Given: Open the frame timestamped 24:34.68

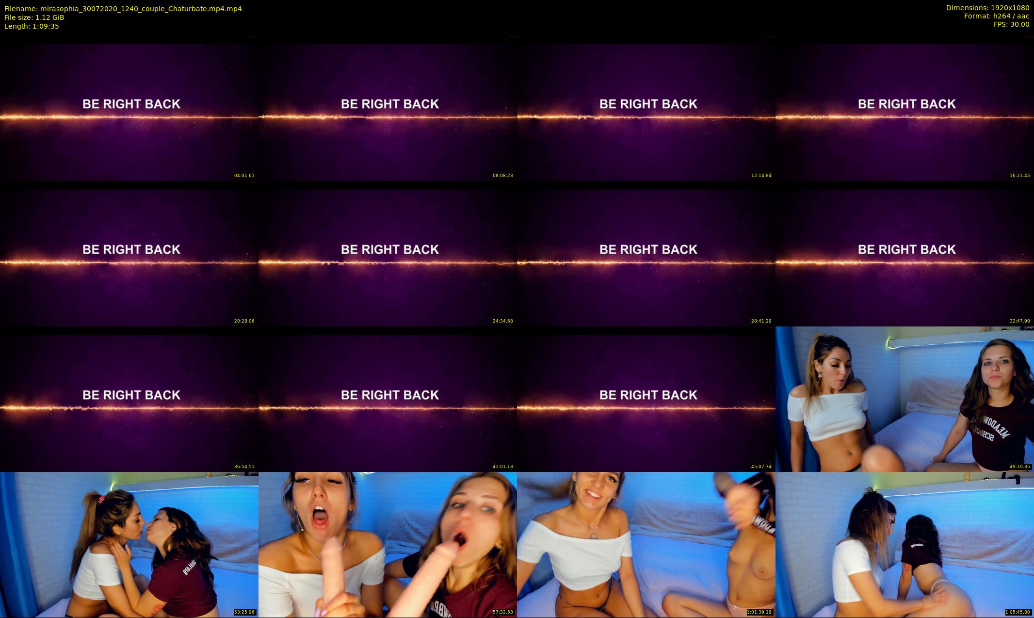Looking at the screenshot, I should (388, 254).
